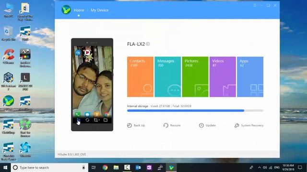Open Google Chrome from taskbar
This screenshot has height=172, width=307.
(105, 168)
